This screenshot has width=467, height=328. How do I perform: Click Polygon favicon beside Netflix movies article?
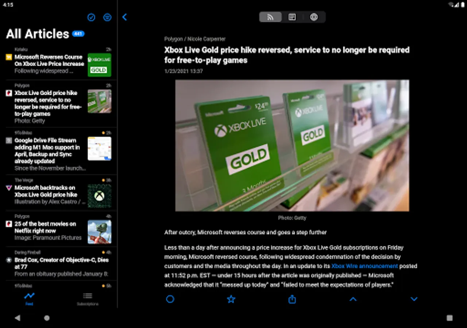[9, 224]
